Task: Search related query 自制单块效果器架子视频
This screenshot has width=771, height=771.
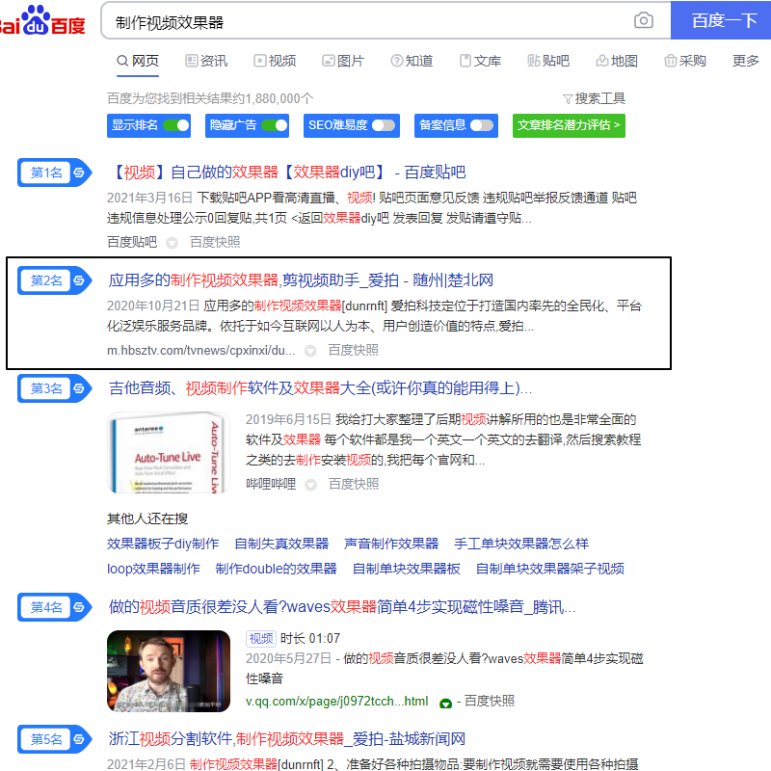Action: pos(550,569)
